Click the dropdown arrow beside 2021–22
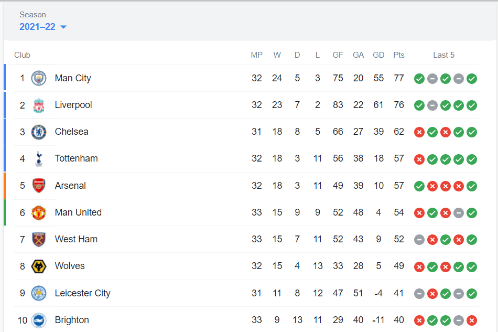This screenshot has height=332, width=498. 63,27
